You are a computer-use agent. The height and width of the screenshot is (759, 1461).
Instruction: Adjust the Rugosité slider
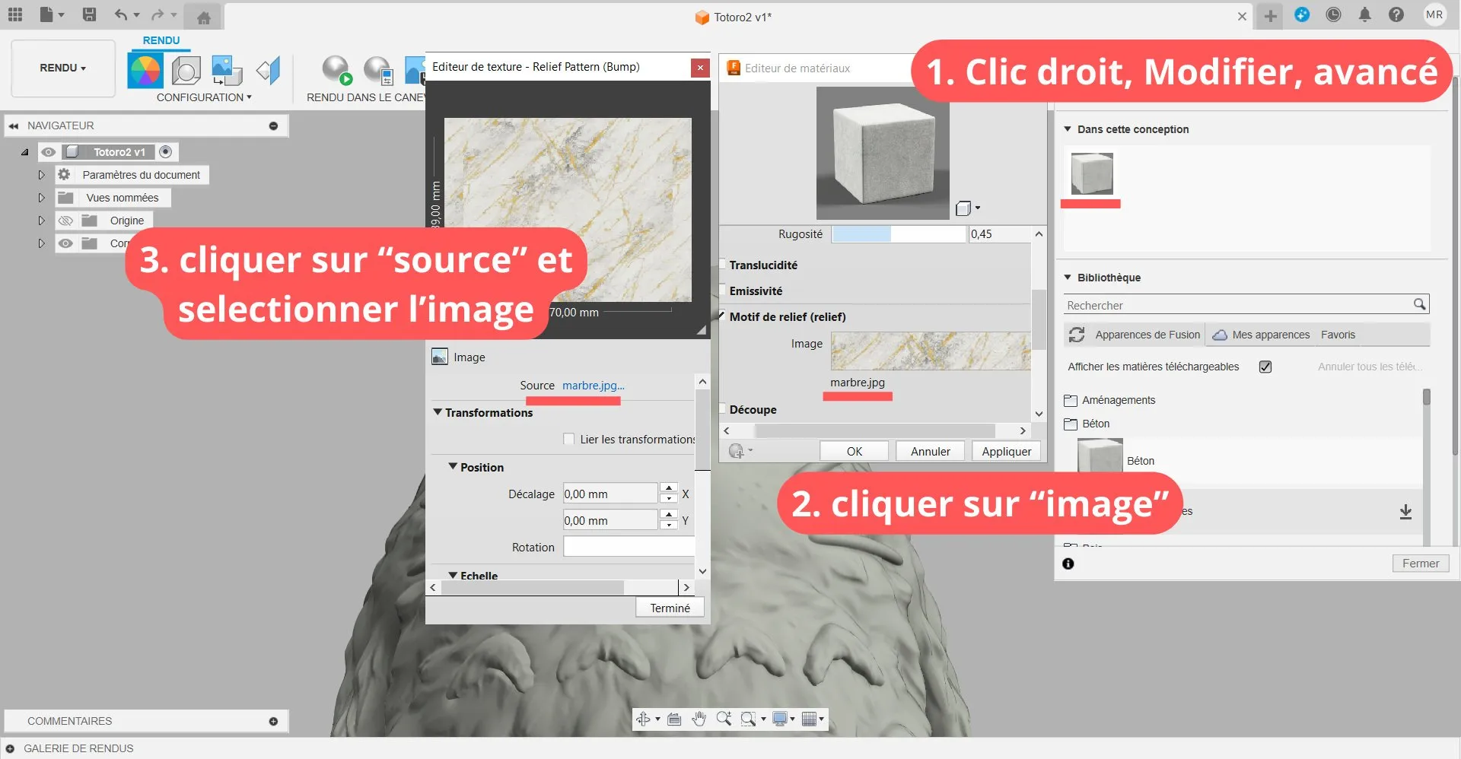899,234
